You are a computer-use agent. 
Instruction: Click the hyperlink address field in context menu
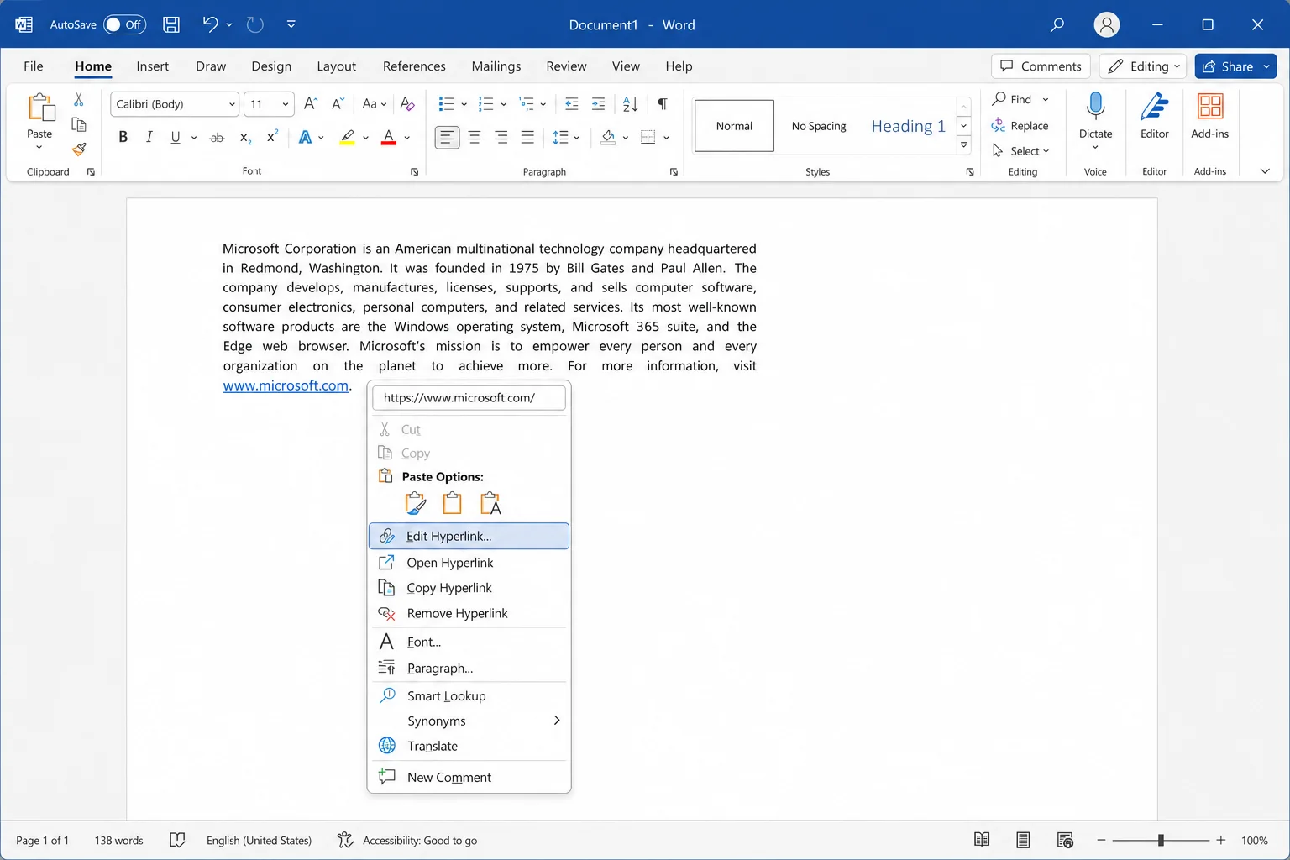coord(469,398)
